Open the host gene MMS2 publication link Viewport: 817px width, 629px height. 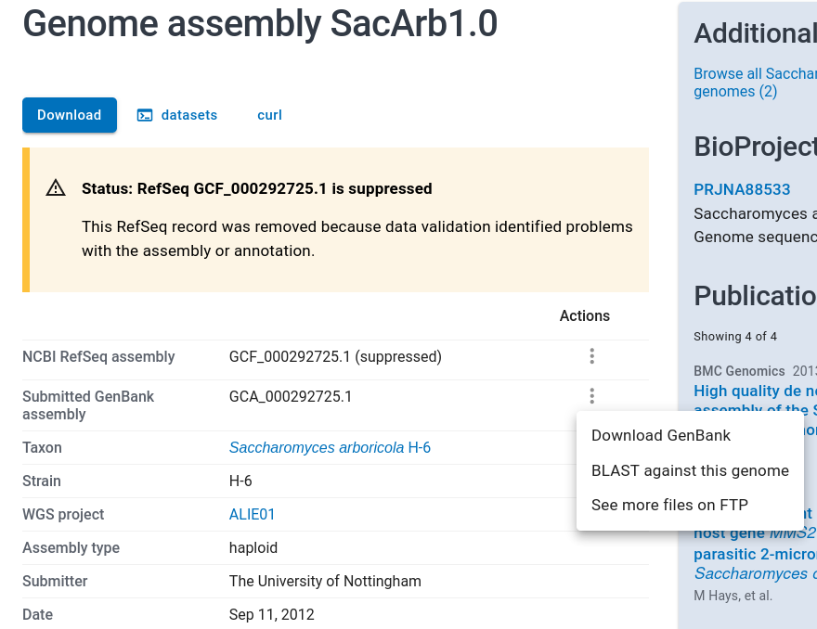[754, 533]
